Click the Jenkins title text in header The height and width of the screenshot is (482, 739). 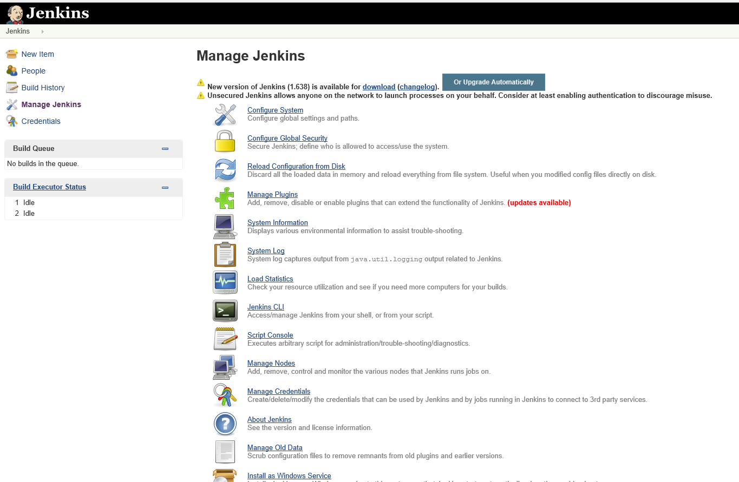(57, 13)
